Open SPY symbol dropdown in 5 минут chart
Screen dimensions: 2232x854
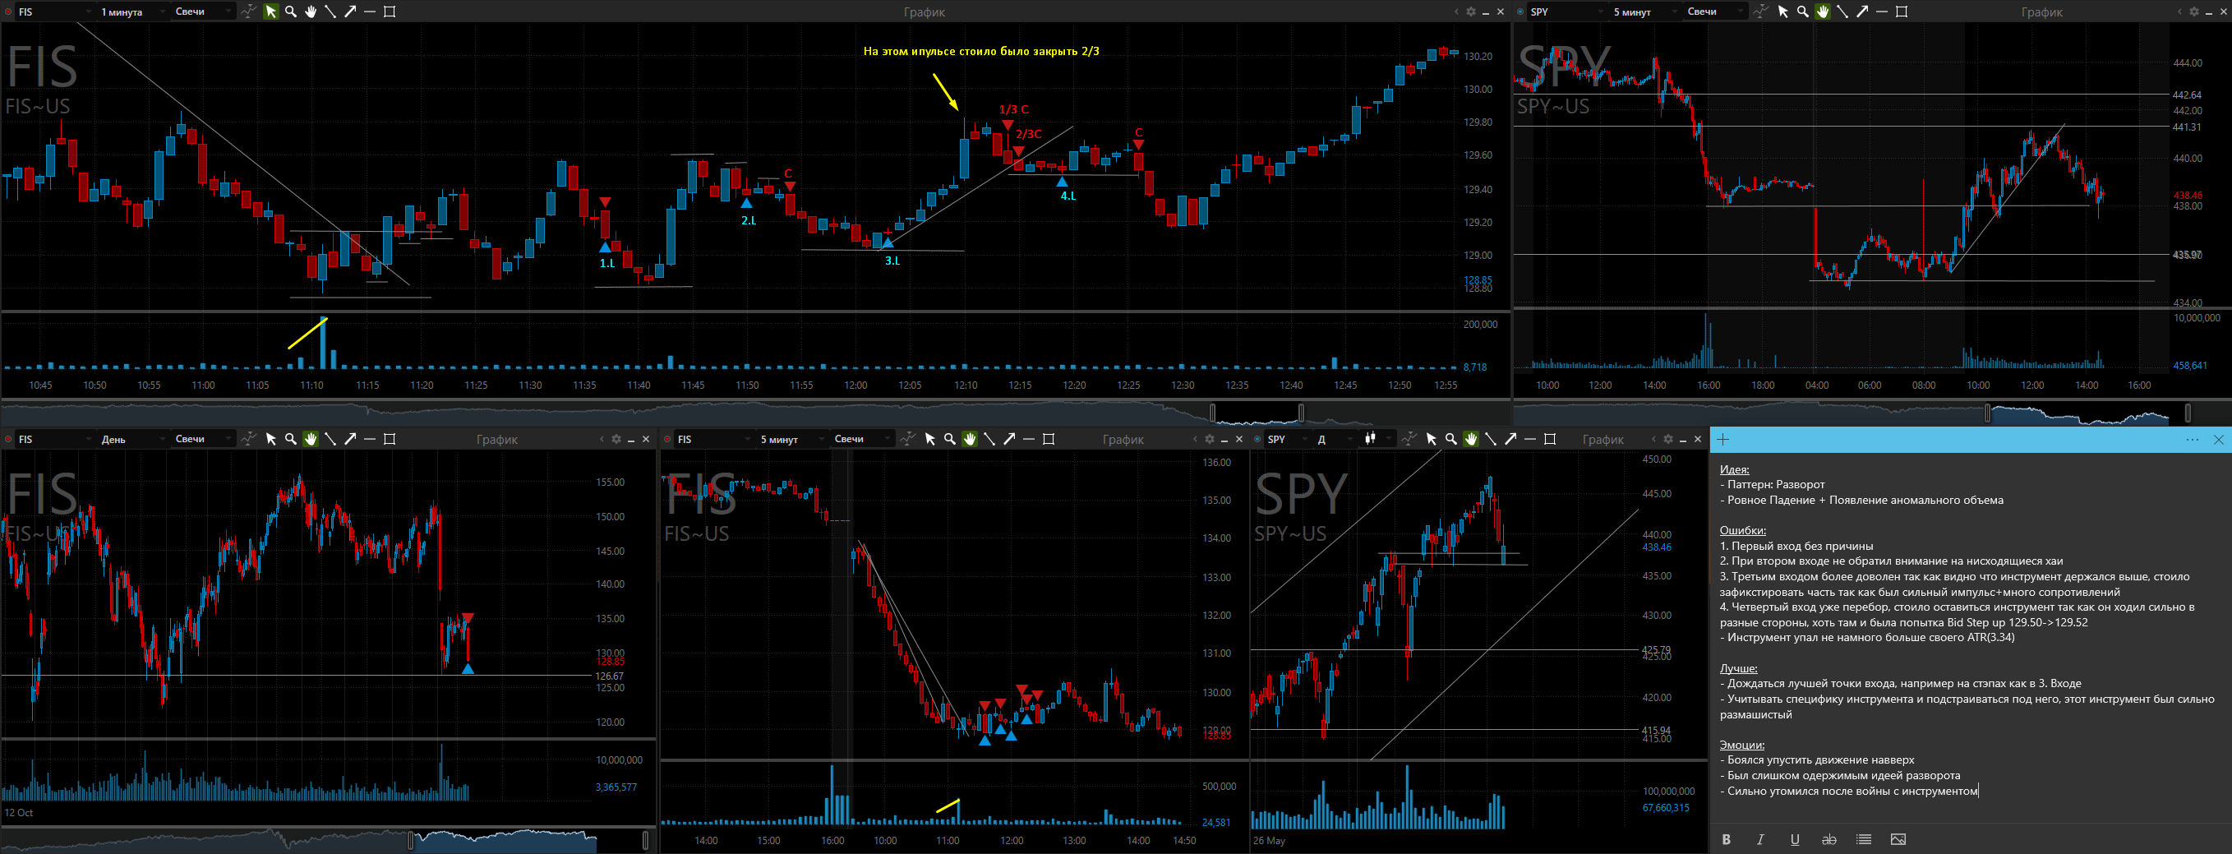[x=1566, y=12]
